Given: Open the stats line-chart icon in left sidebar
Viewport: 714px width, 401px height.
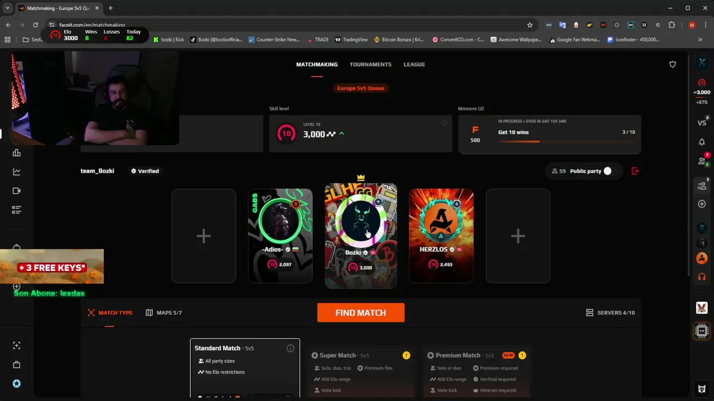Looking at the screenshot, I should click(x=17, y=172).
